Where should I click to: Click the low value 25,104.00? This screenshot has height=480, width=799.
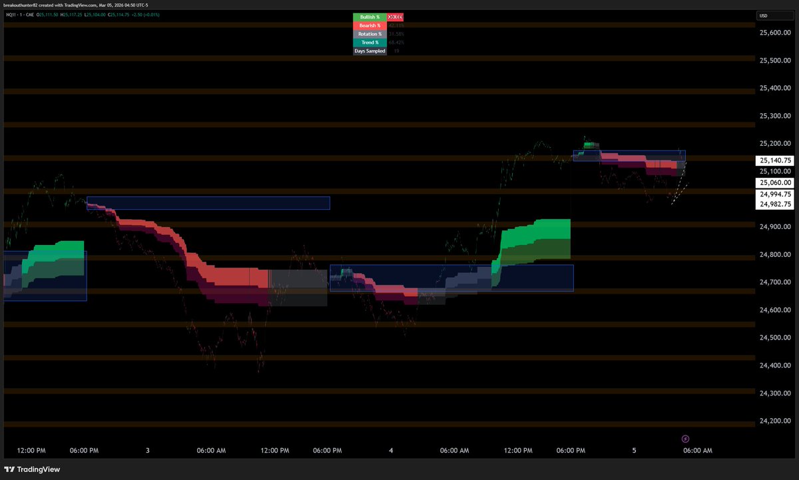97,15
